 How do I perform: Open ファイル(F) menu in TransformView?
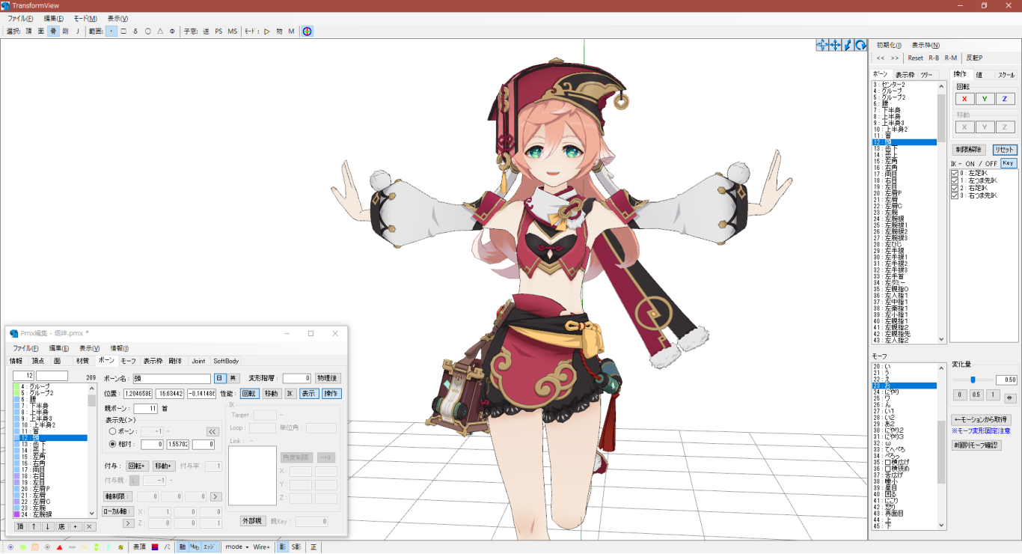click(x=20, y=18)
